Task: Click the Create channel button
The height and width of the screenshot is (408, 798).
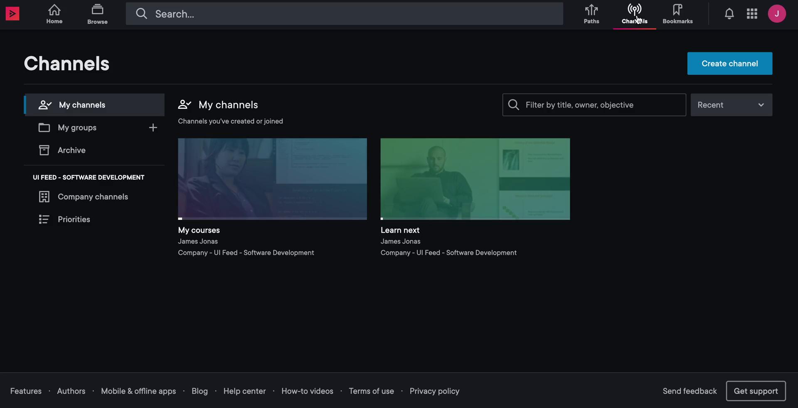Action: (730, 64)
